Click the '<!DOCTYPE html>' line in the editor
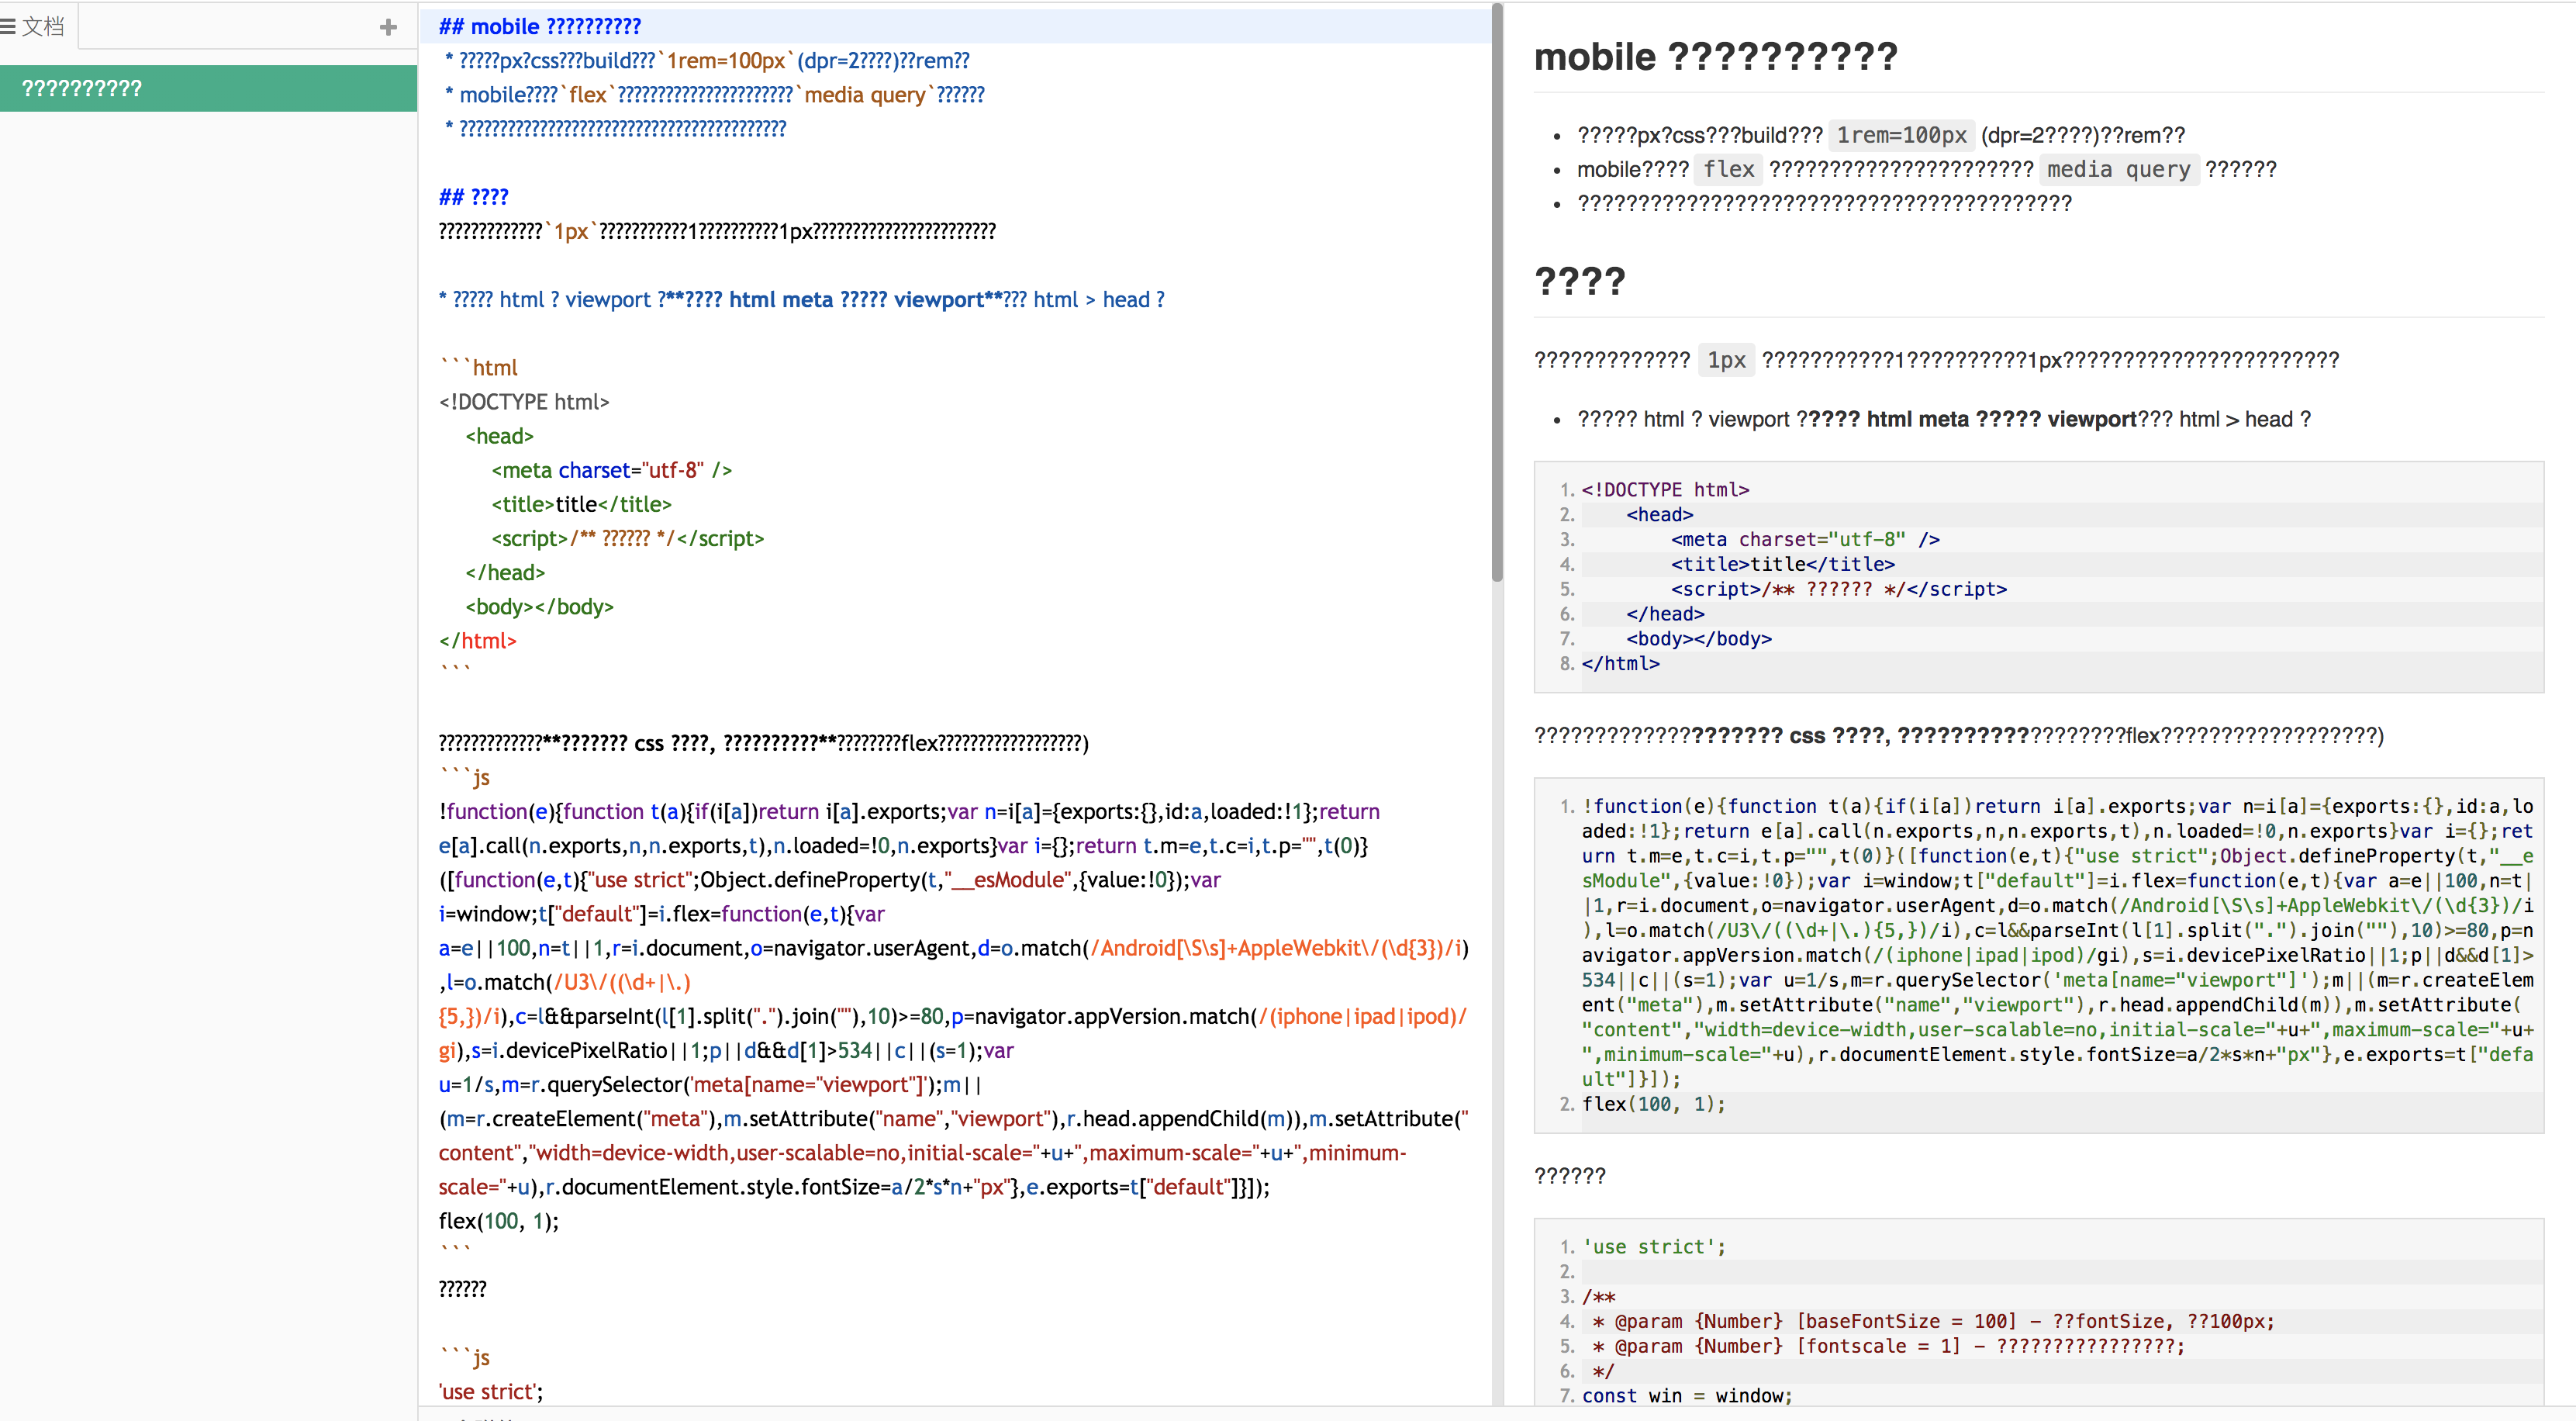The image size is (2576, 1421). [523, 401]
